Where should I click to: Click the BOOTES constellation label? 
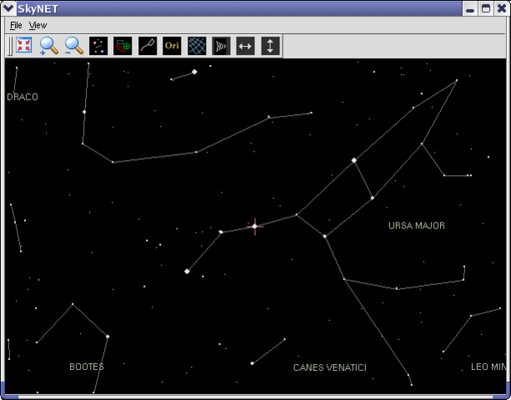pos(87,367)
